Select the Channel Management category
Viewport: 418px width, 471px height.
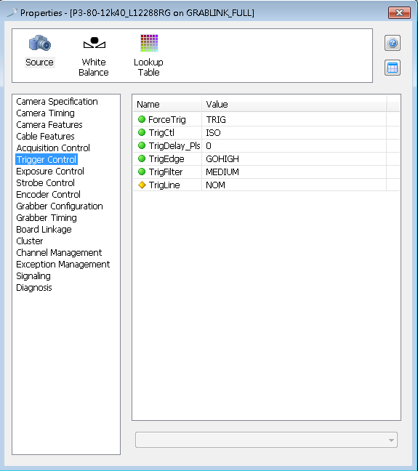pos(59,253)
